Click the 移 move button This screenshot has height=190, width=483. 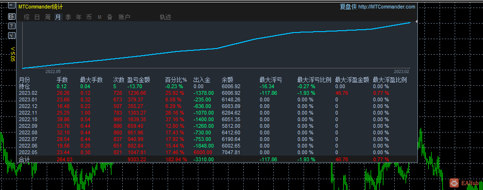pyautogui.click(x=11, y=17)
